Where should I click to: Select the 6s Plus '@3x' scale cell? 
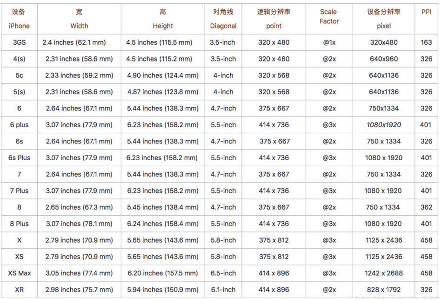click(x=329, y=158)
